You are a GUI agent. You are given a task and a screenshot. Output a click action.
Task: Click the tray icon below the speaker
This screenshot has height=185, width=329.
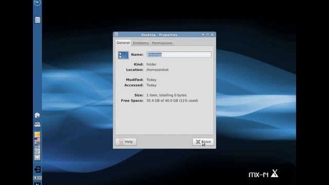coord(38,157)
